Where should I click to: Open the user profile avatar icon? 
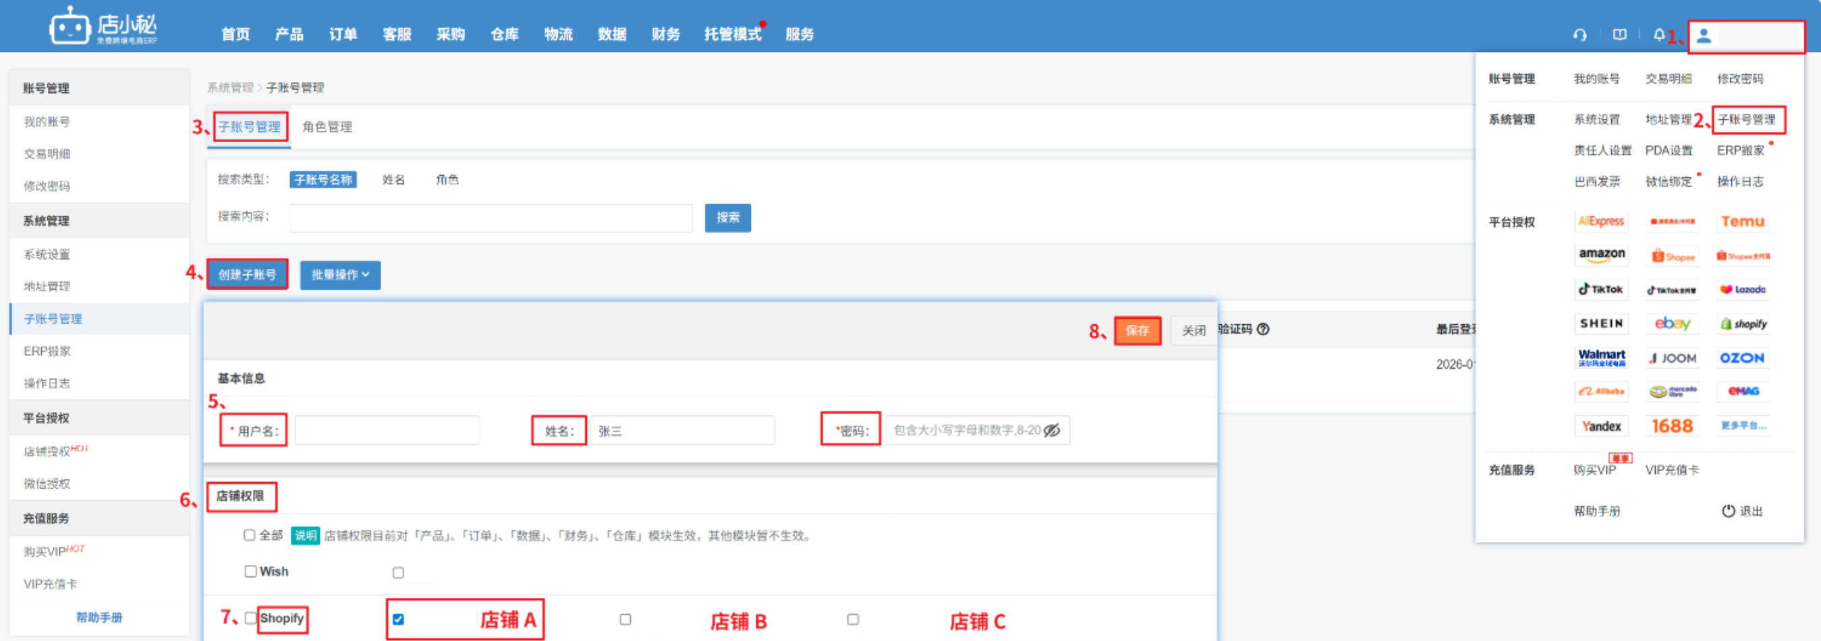[1704, 36]
